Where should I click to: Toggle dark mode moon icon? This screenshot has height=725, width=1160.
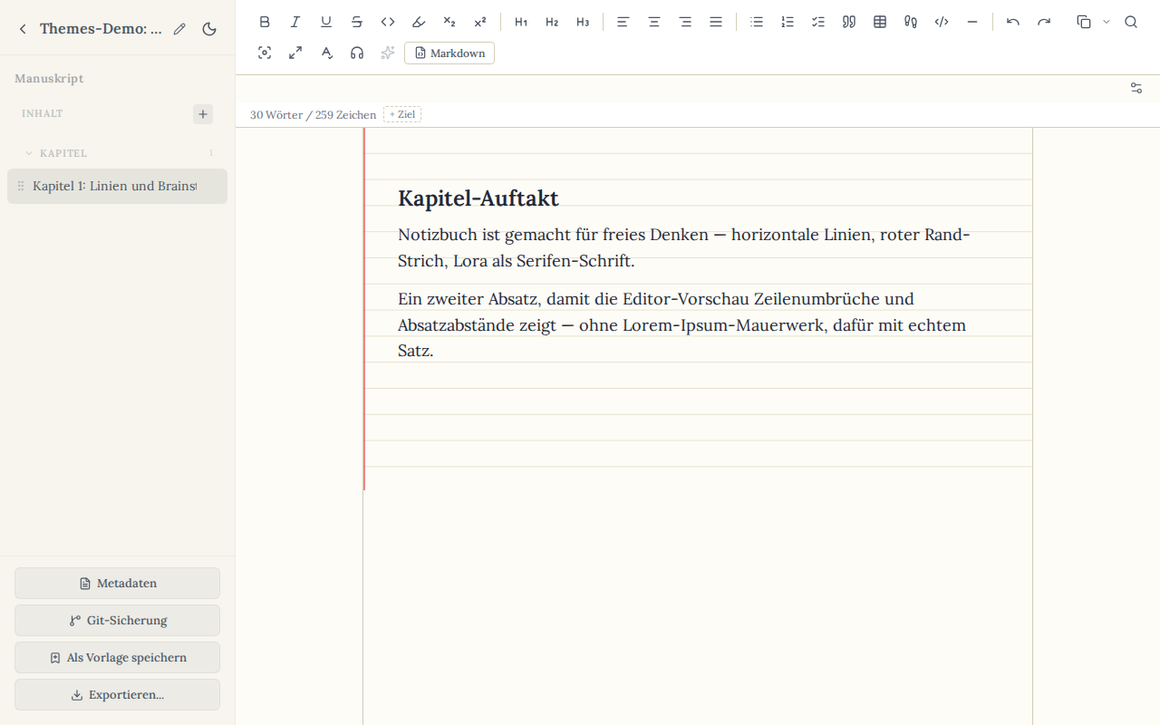click(x=209, y=29)
